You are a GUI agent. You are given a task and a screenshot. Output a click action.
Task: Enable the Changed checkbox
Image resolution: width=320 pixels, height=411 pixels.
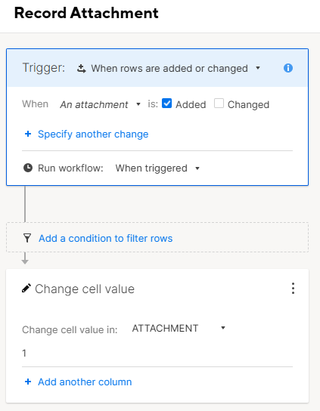coord(219,104)
